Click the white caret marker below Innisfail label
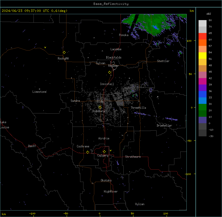This screenshot has height=217, width=222. coord(103,90)
